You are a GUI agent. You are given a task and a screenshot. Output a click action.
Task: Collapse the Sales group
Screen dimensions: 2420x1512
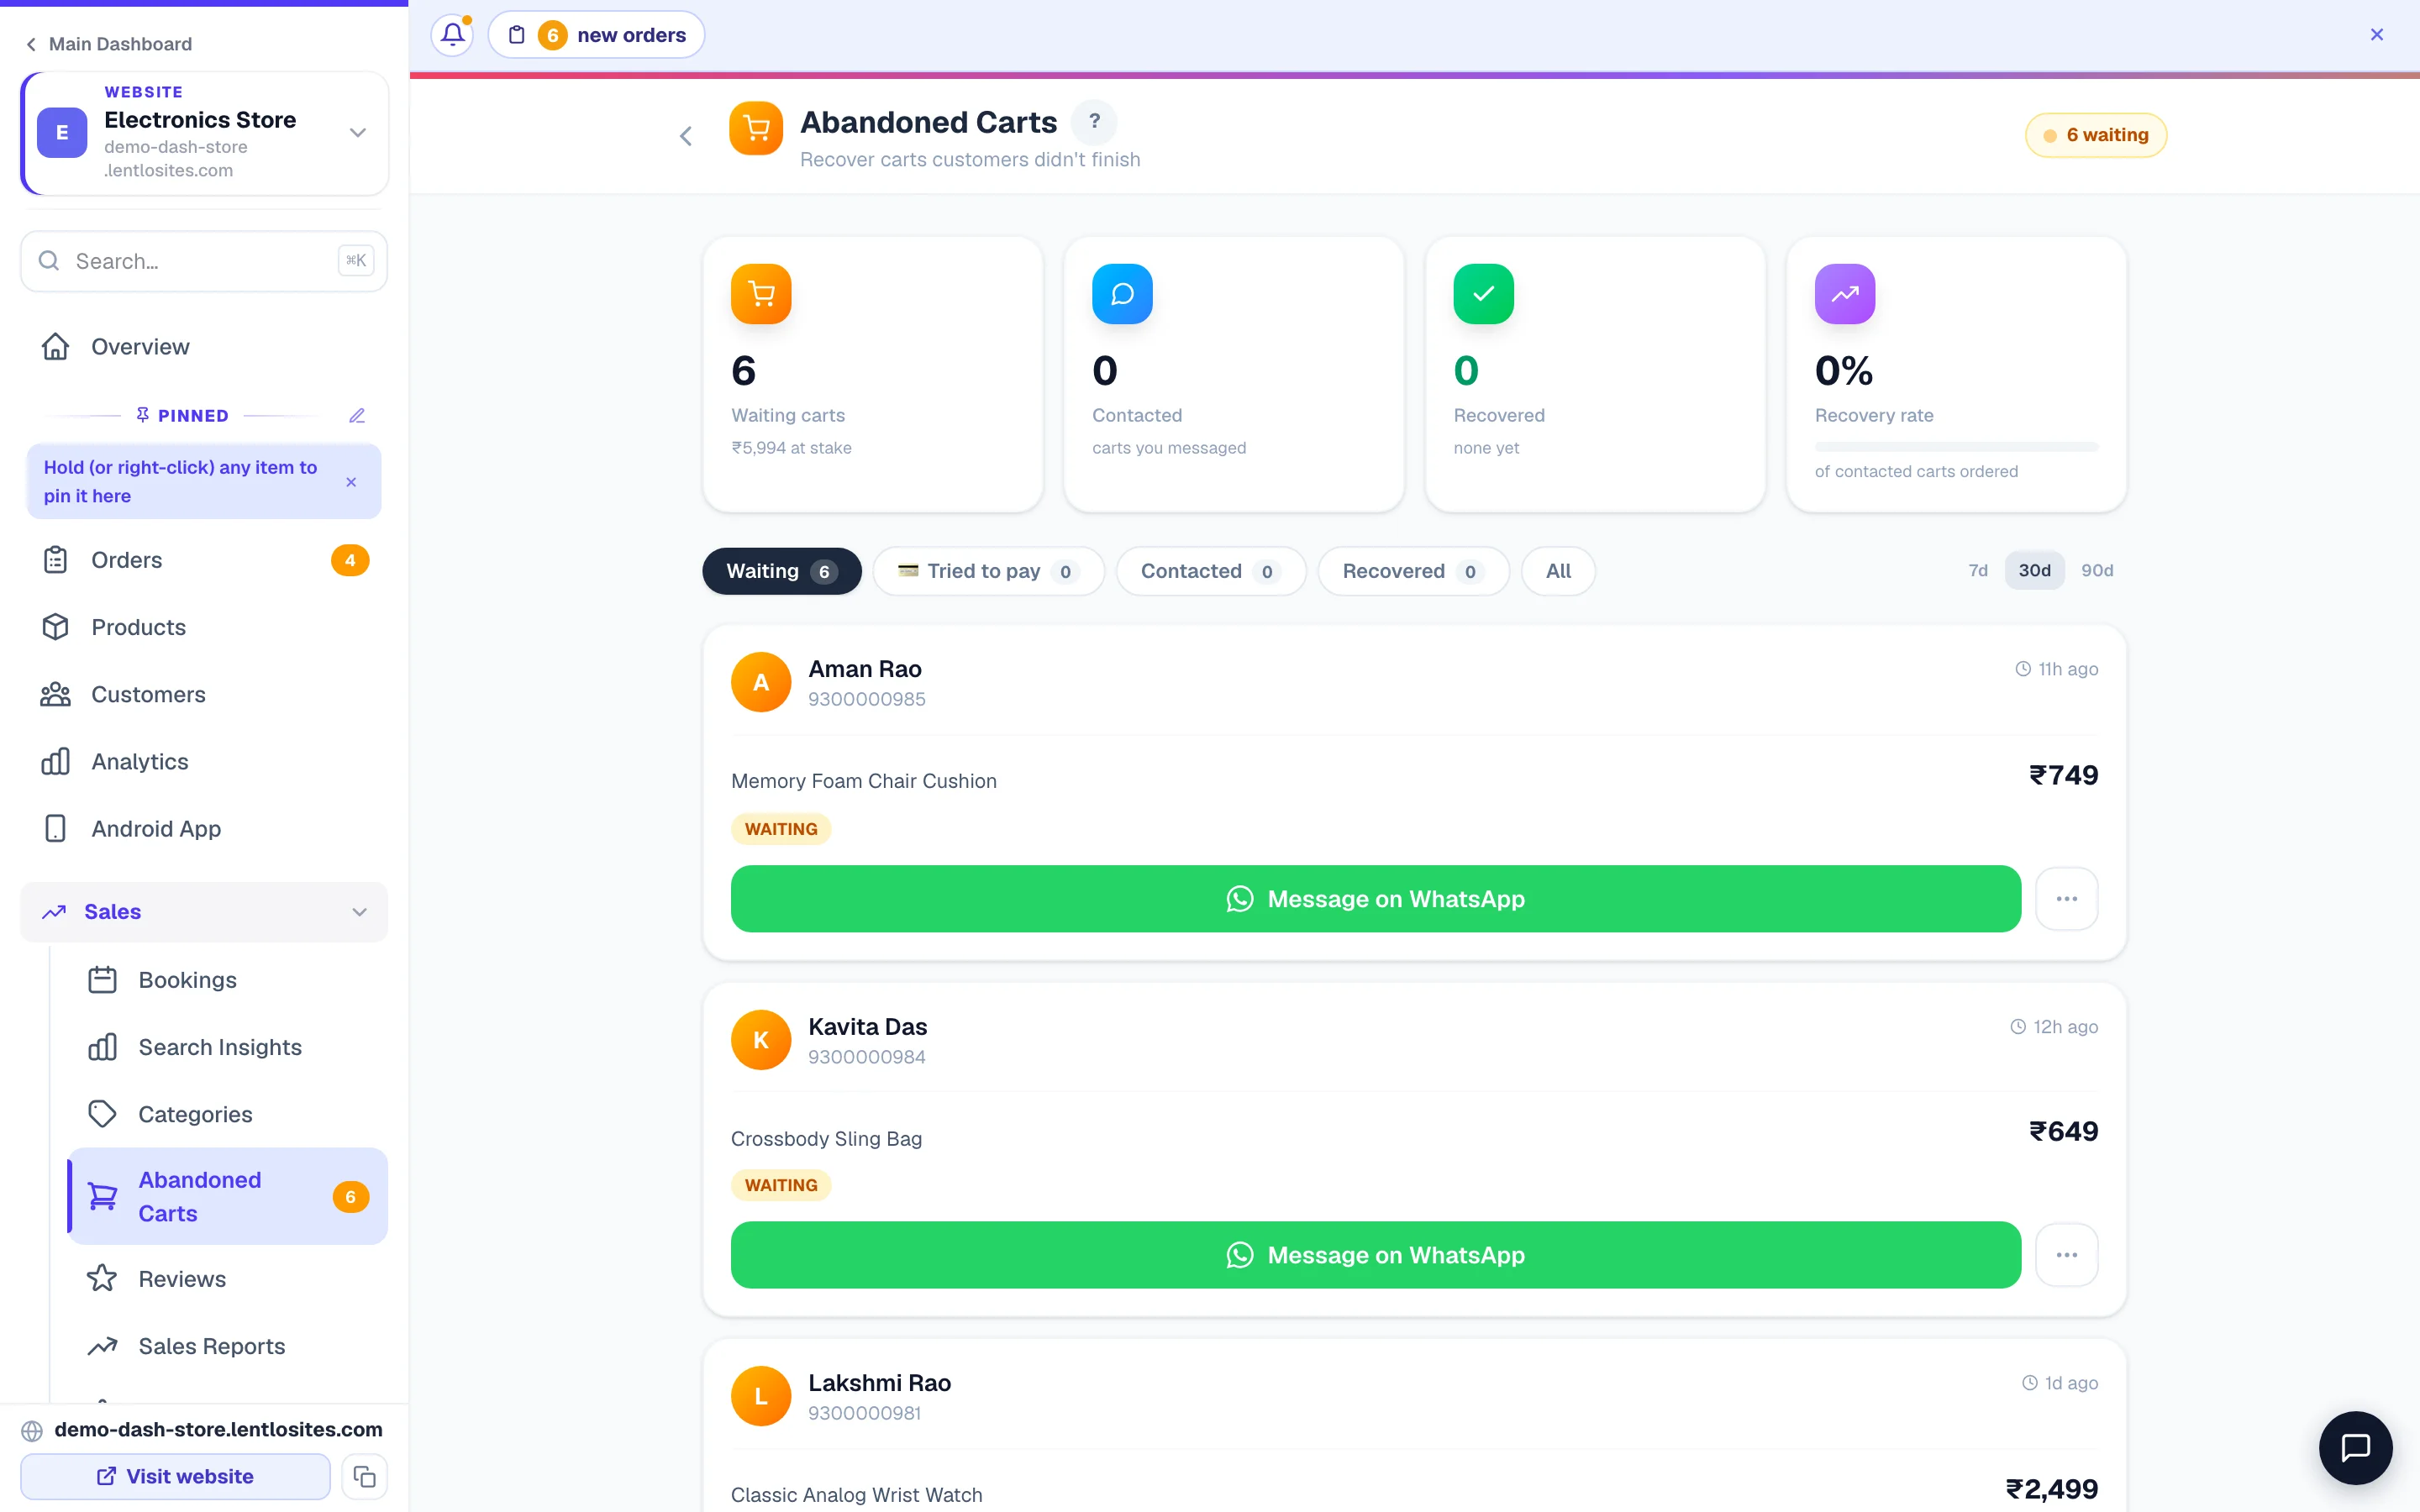pos(204,912)
